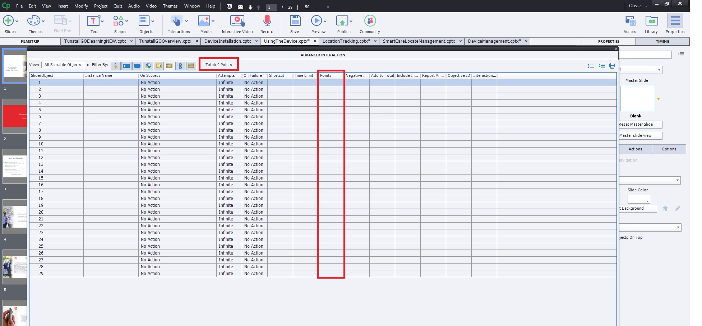Screen dimensions: 702x326
Task: Open the Assets panel icon
Action: coord(630,21)
